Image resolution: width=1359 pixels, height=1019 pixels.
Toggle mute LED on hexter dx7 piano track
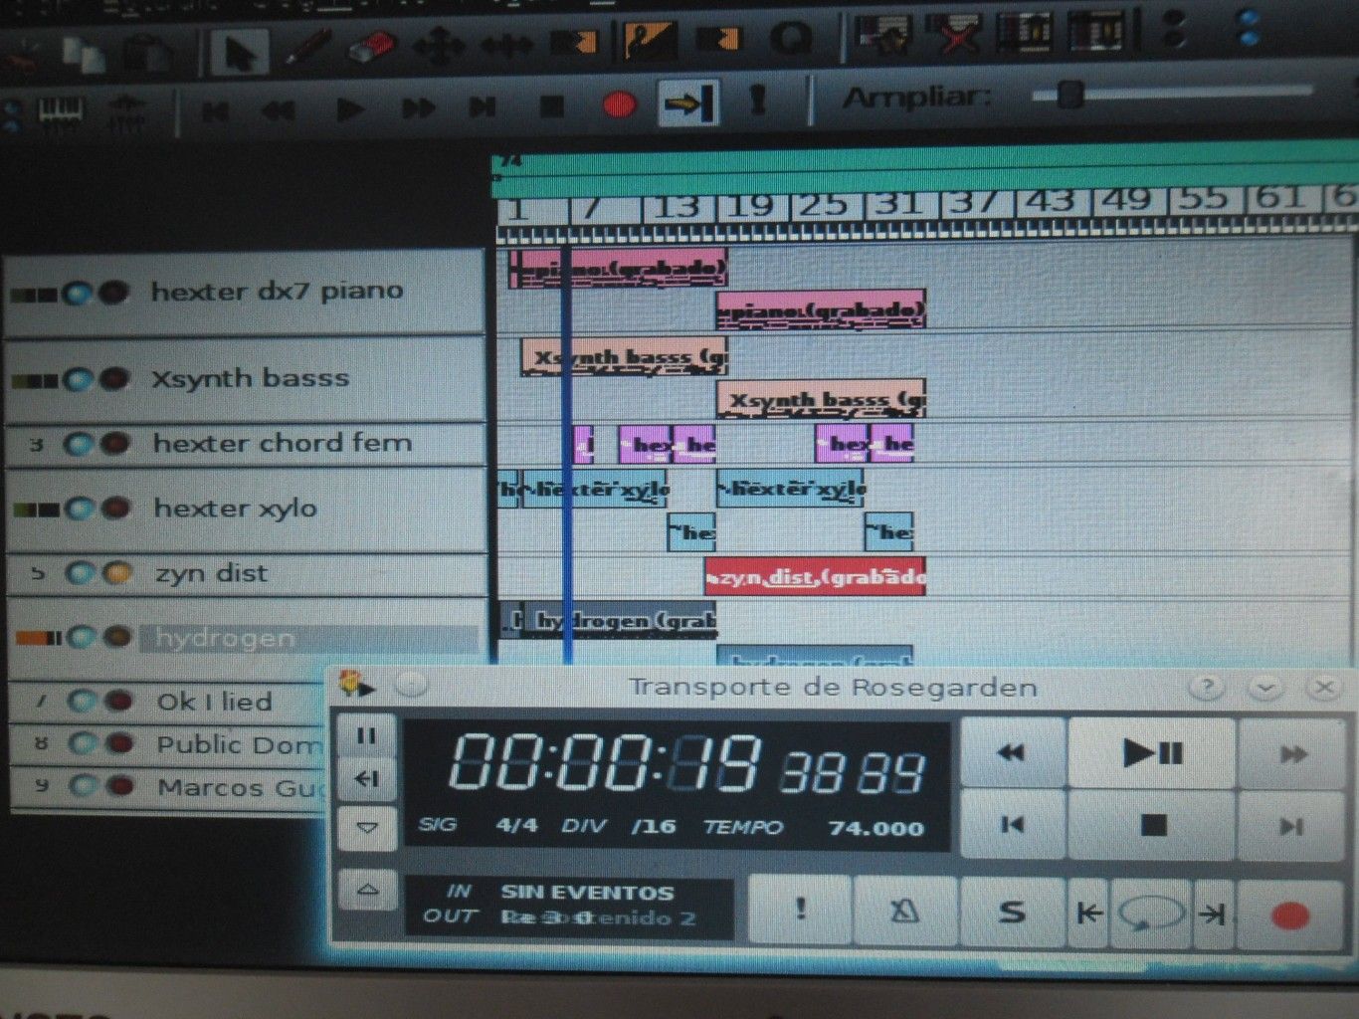(79, 294)
